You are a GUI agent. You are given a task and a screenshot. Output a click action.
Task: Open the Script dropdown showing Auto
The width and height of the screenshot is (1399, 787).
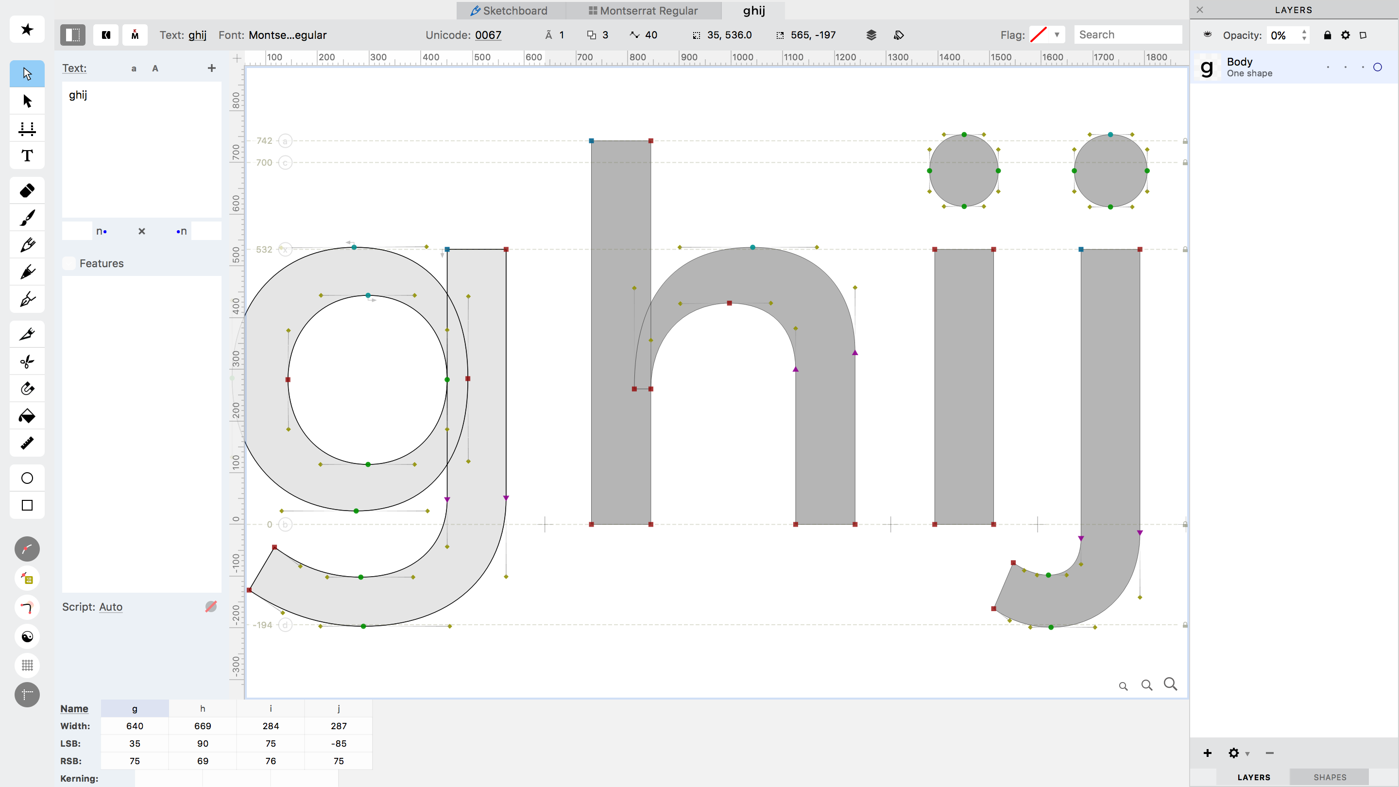[x=111, y=607]
